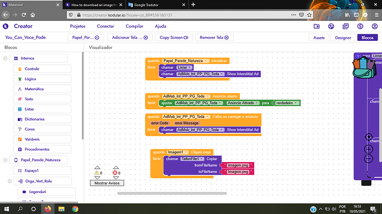Switch to the Google Tradutor browser tab
382x214 pixels.
coord(156,5)
